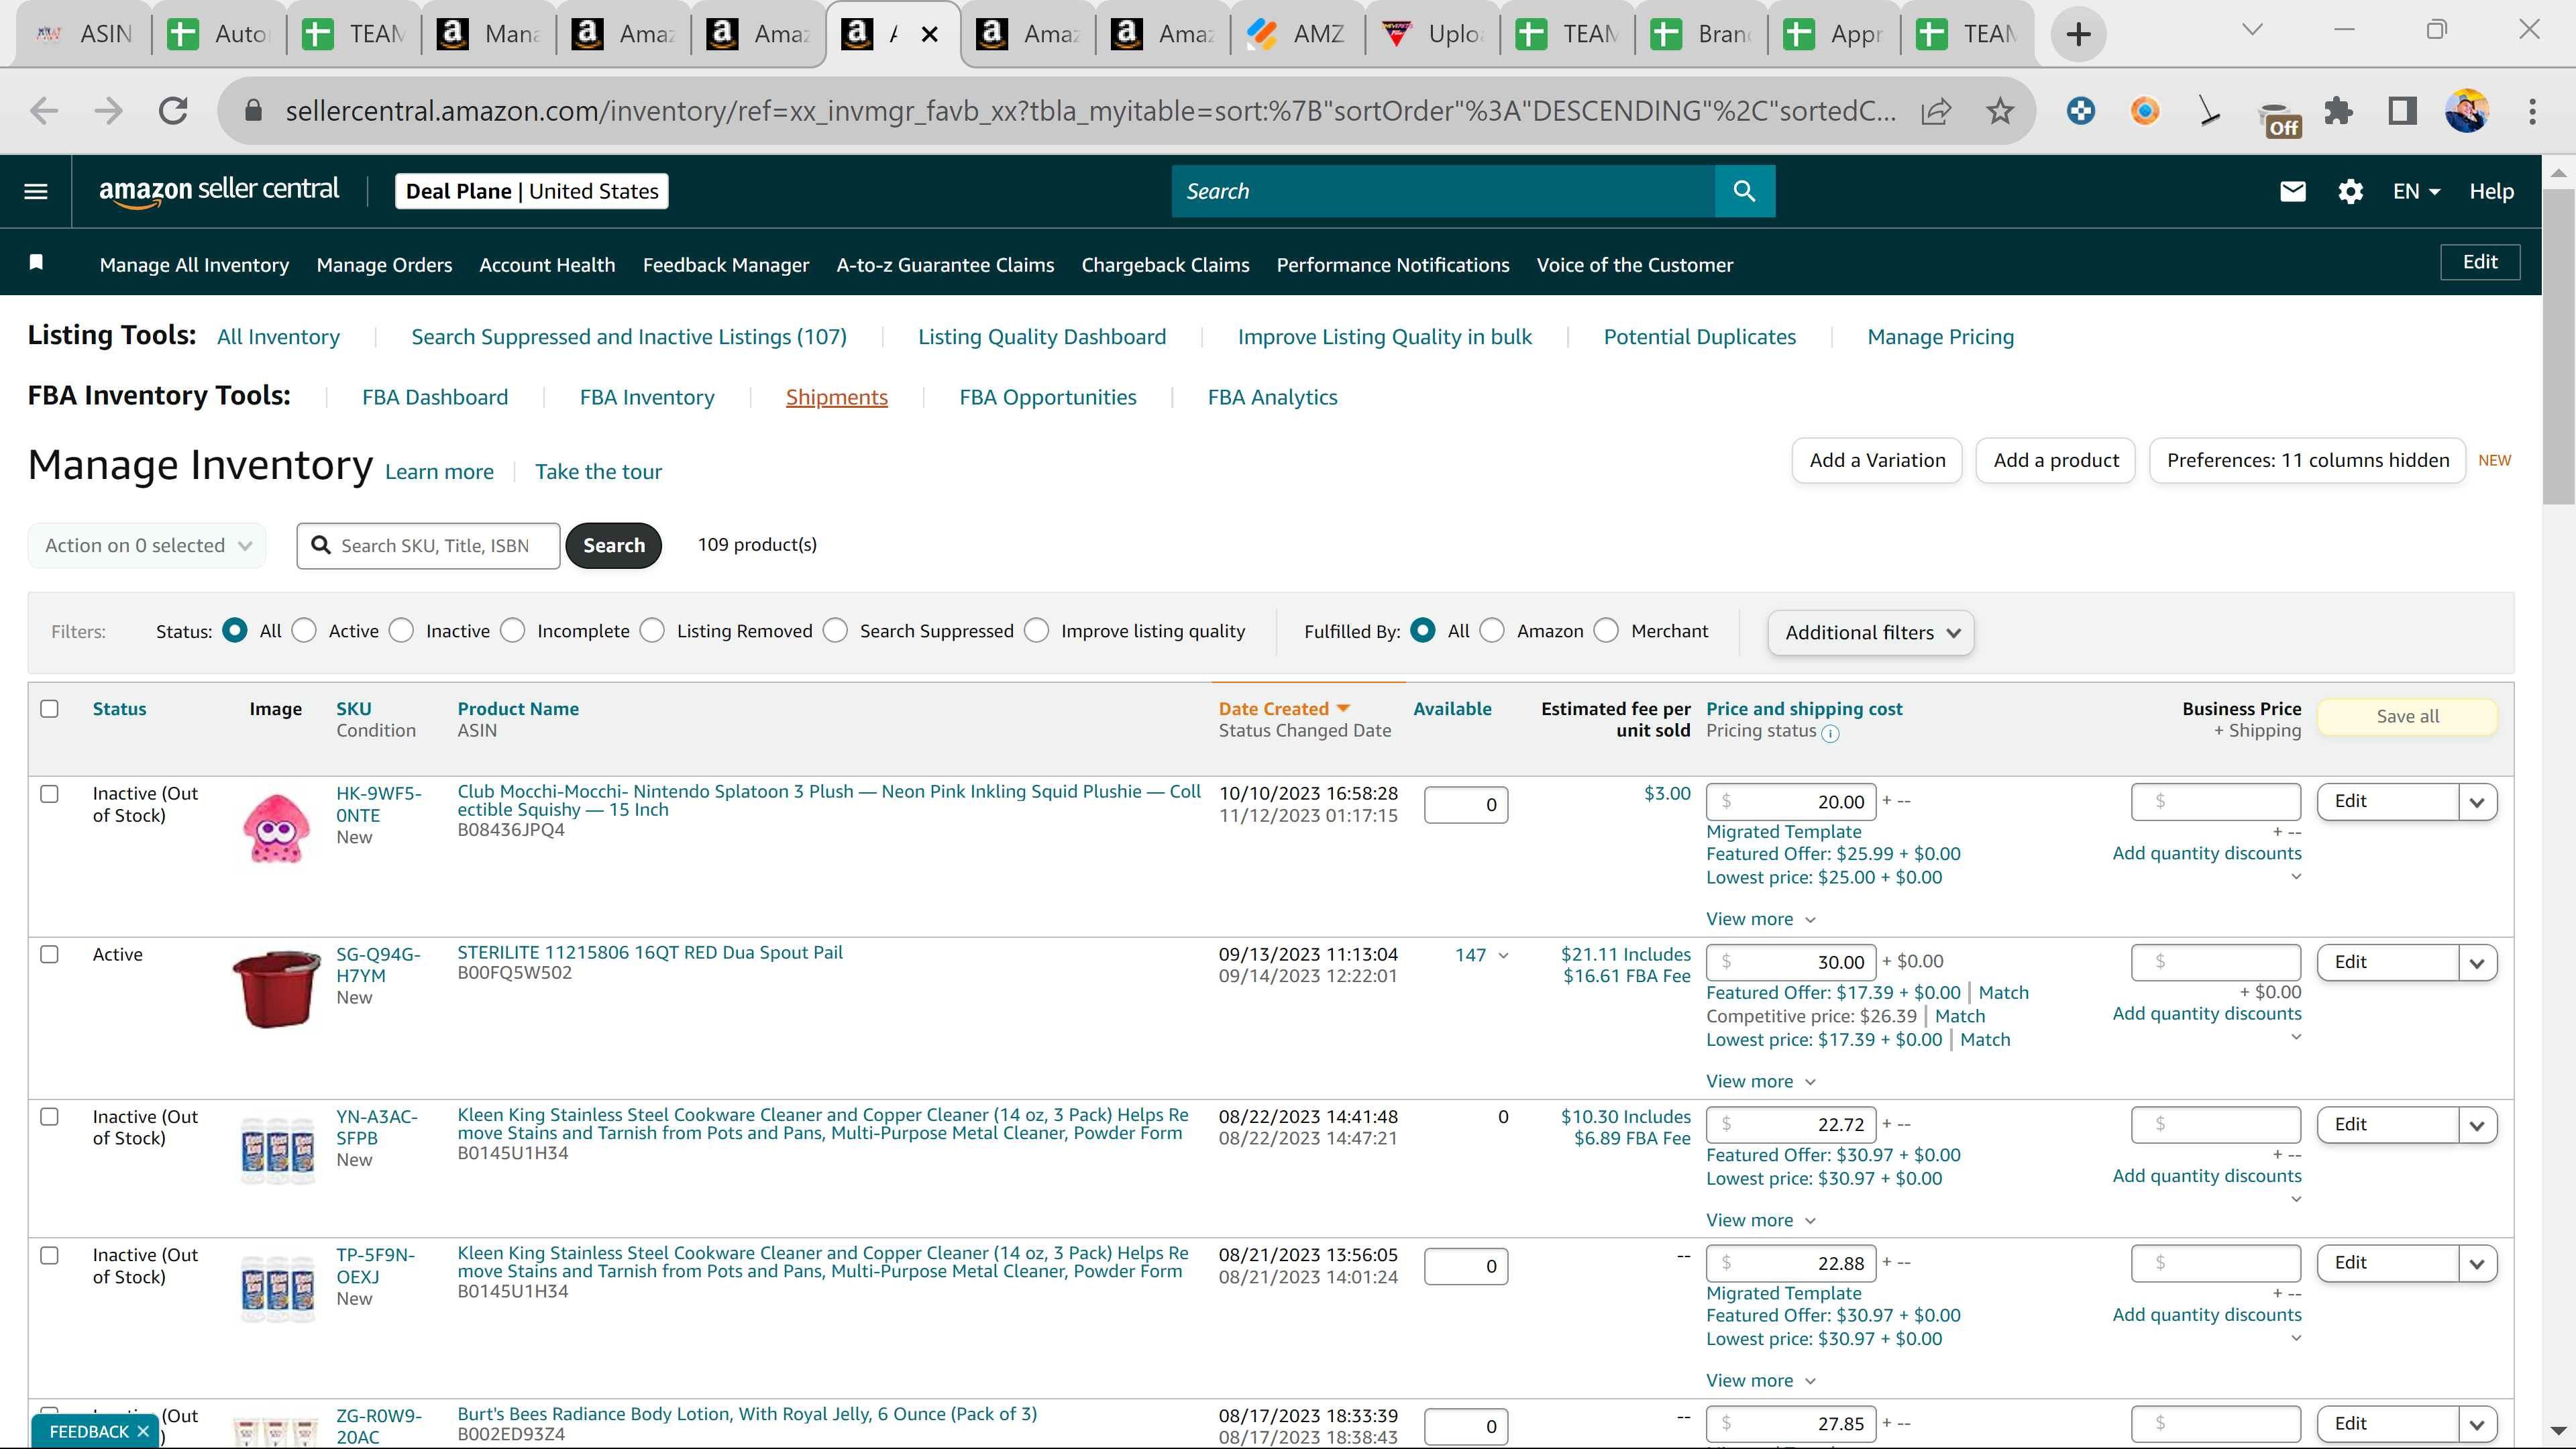Tick the select-all checkbox in table header

(49, 709)
